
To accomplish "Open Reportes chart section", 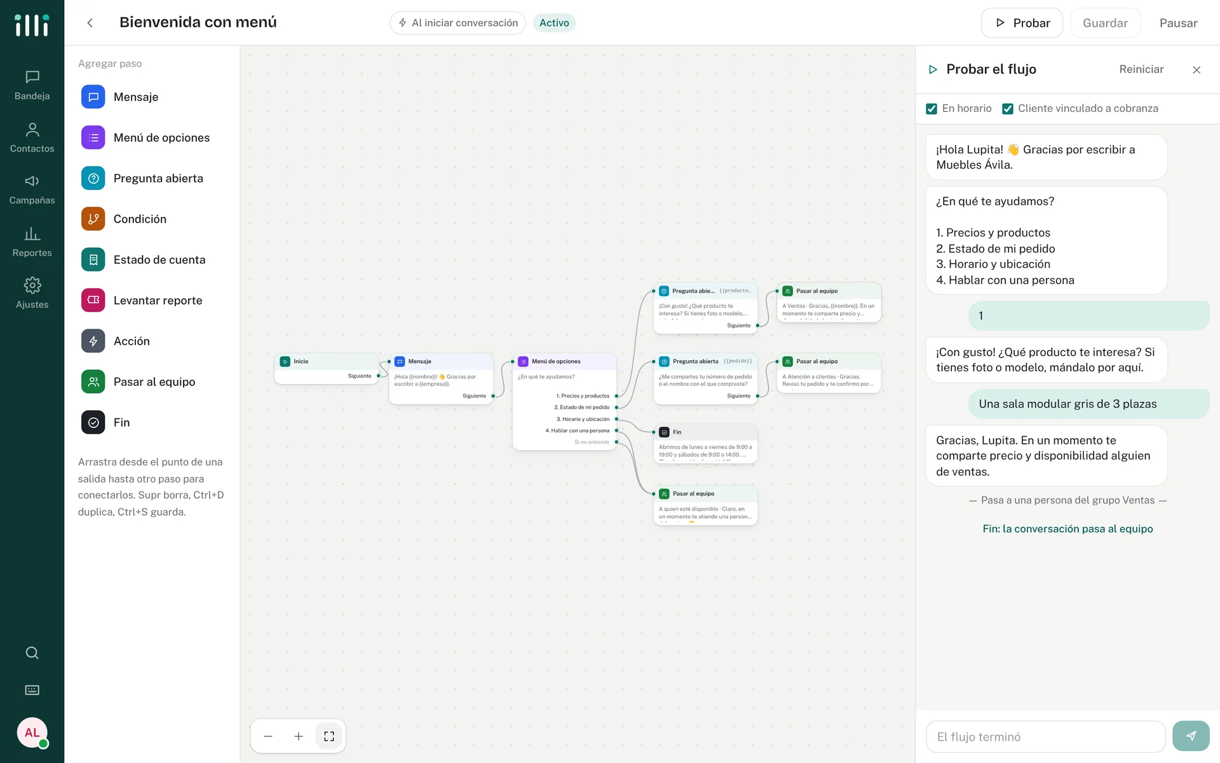I will coord(32,242).
